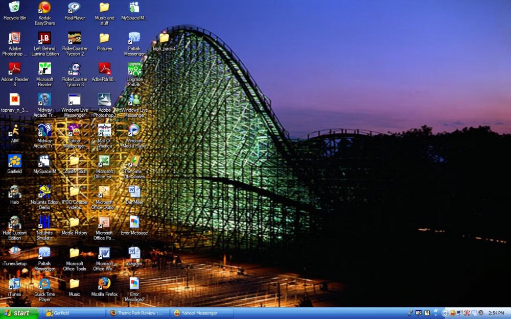Click the AIM running man icon

tap(15, 130)
